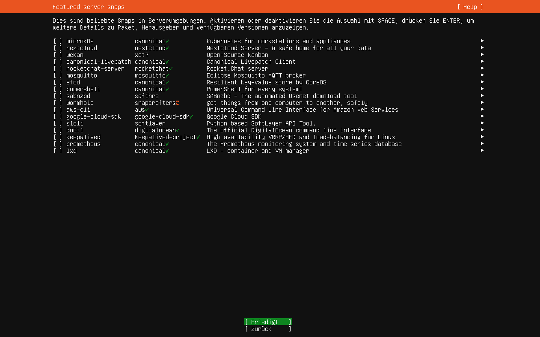Enable the wekan kanban snap

[x=58, y=55]
